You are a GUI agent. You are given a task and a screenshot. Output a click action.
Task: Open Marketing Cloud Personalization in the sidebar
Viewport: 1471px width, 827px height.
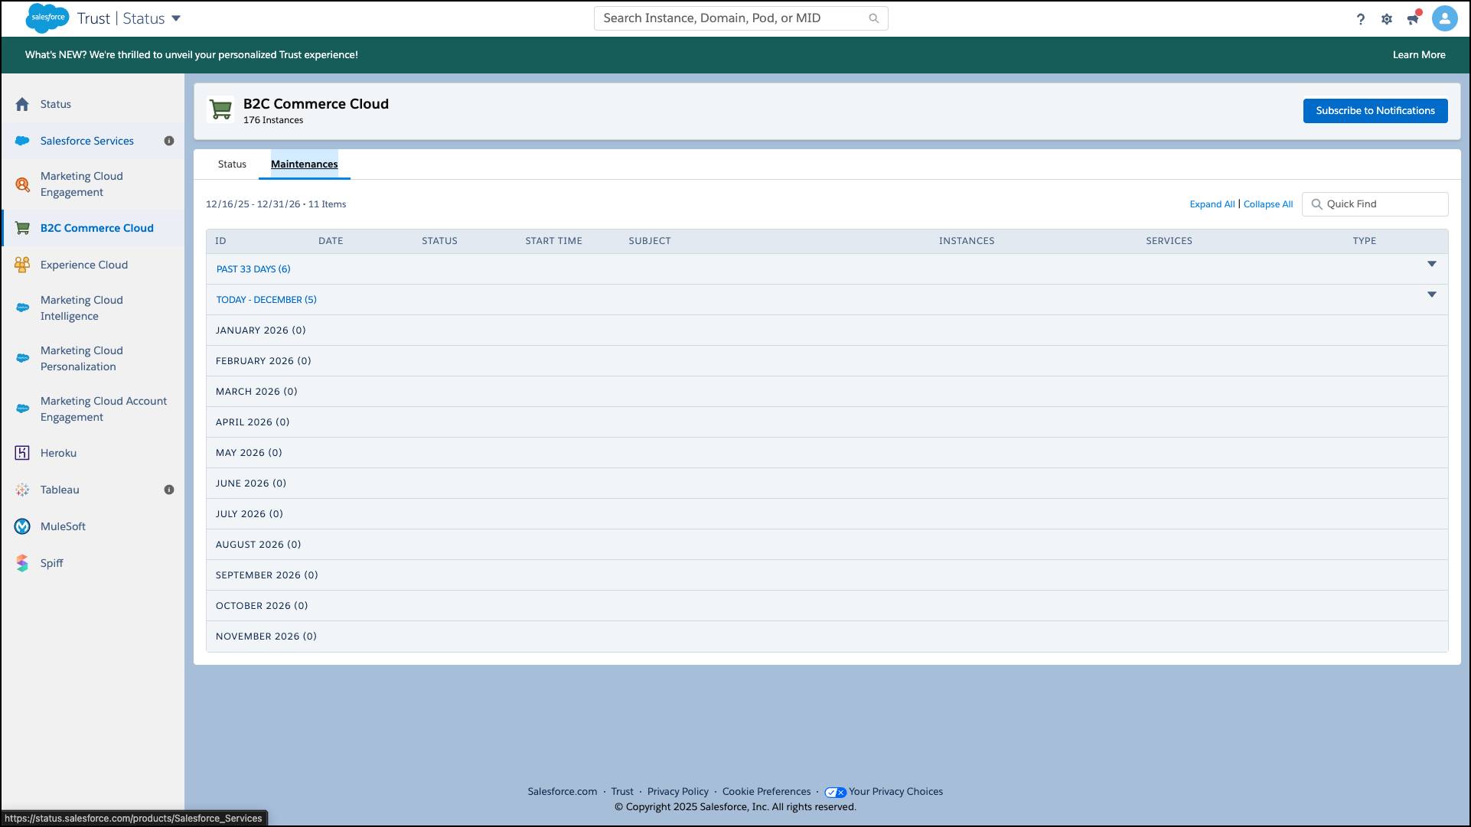(x=82, y=359)
